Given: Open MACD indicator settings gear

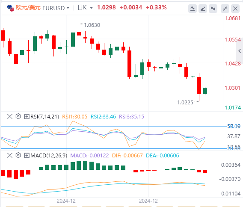Looking at the screenshot, I should click(x=18, y=155).
